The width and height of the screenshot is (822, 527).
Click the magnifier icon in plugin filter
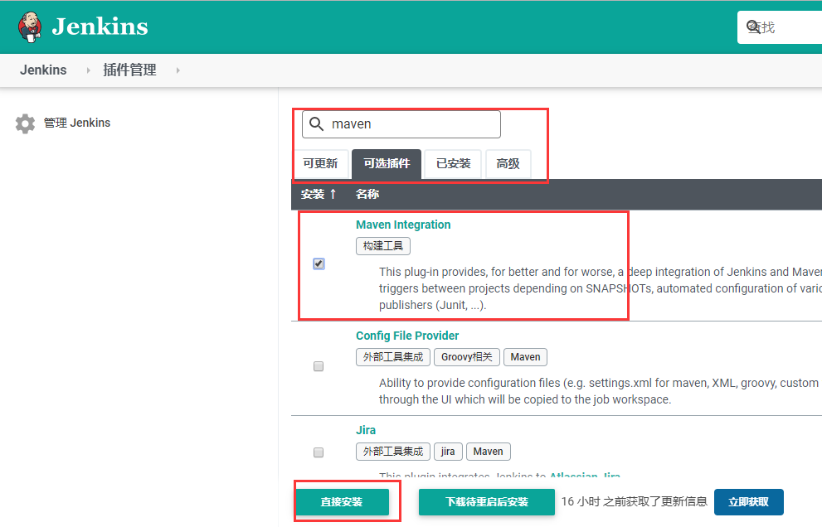pyautogui.click(x=316, y=124)
